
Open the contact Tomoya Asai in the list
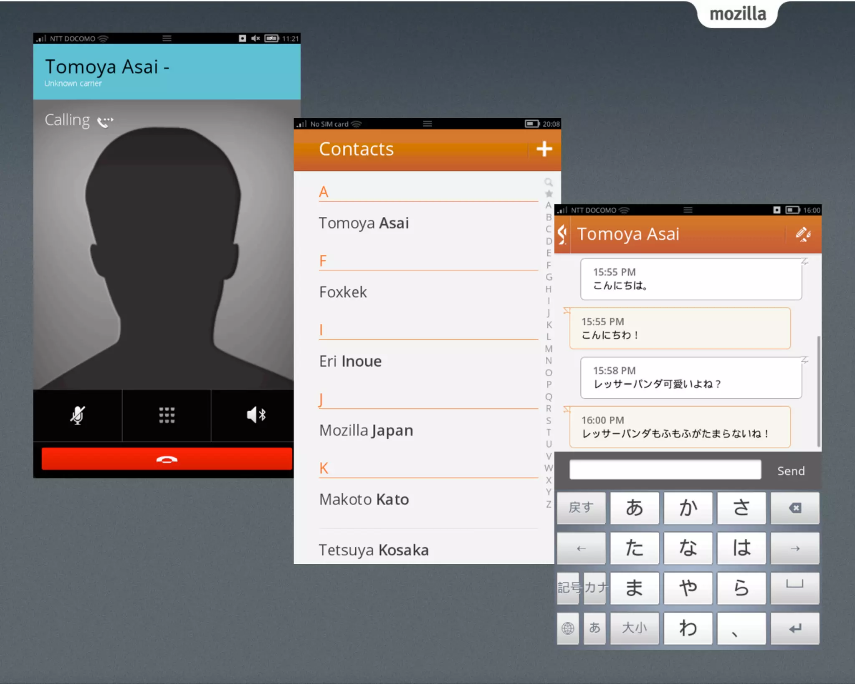tap(364, 223)
